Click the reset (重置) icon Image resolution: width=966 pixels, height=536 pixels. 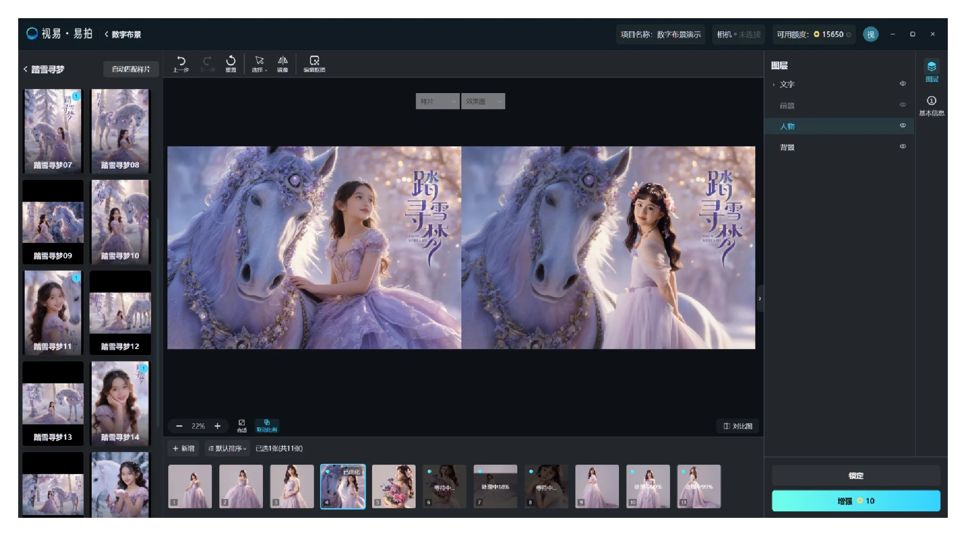click(x=231, y=61)
